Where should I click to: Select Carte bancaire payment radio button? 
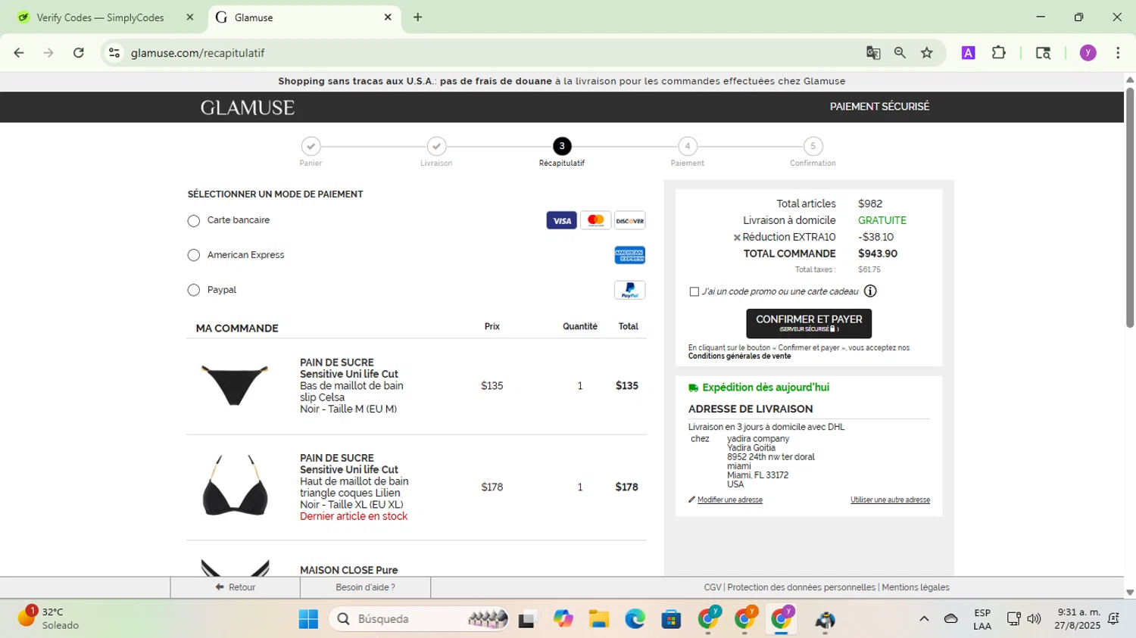coord(194,221)
